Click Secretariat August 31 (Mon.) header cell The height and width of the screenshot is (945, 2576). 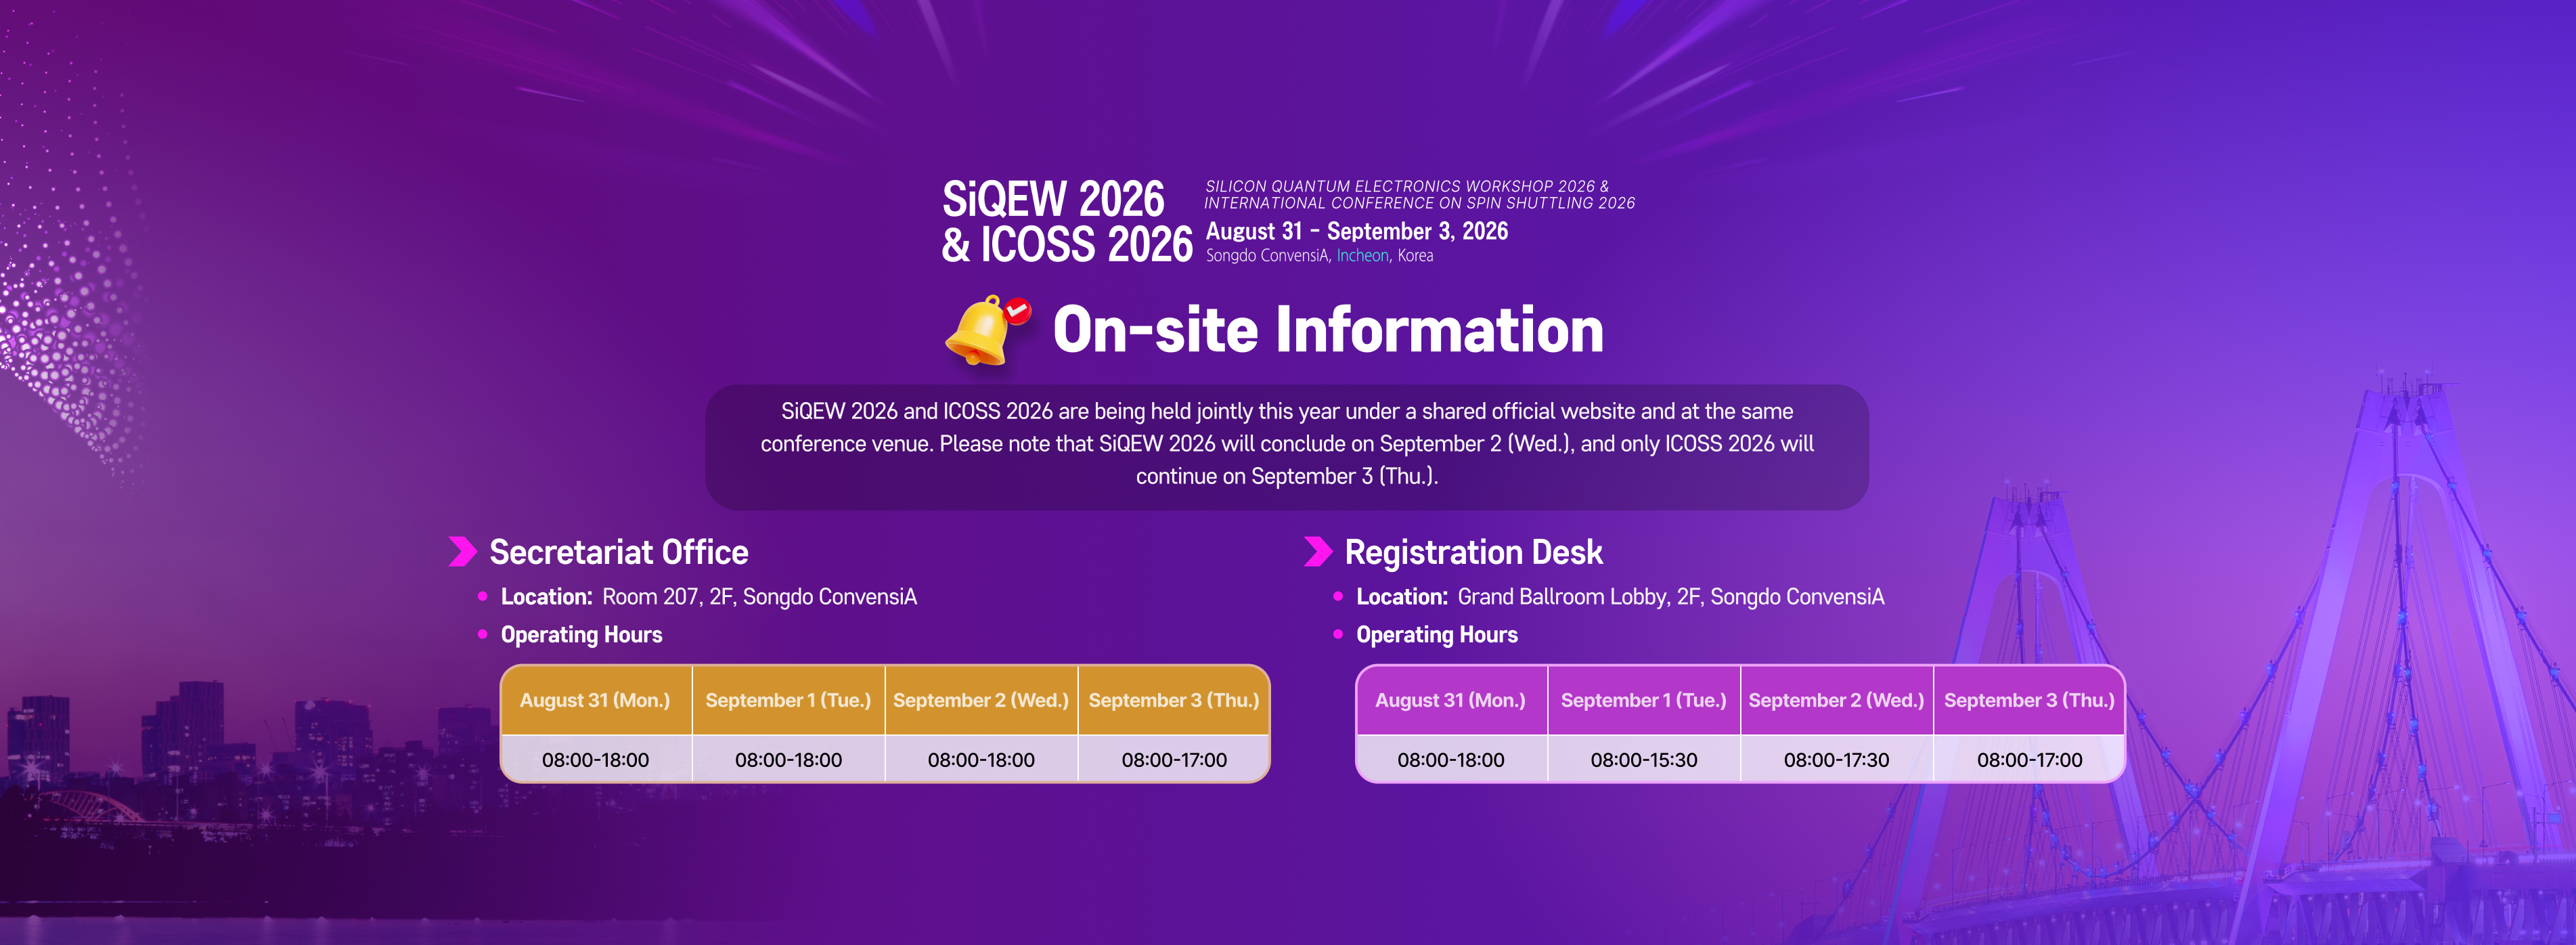(595, 700)
